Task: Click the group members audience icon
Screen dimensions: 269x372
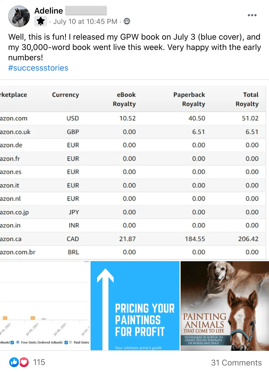Action: 127,21
